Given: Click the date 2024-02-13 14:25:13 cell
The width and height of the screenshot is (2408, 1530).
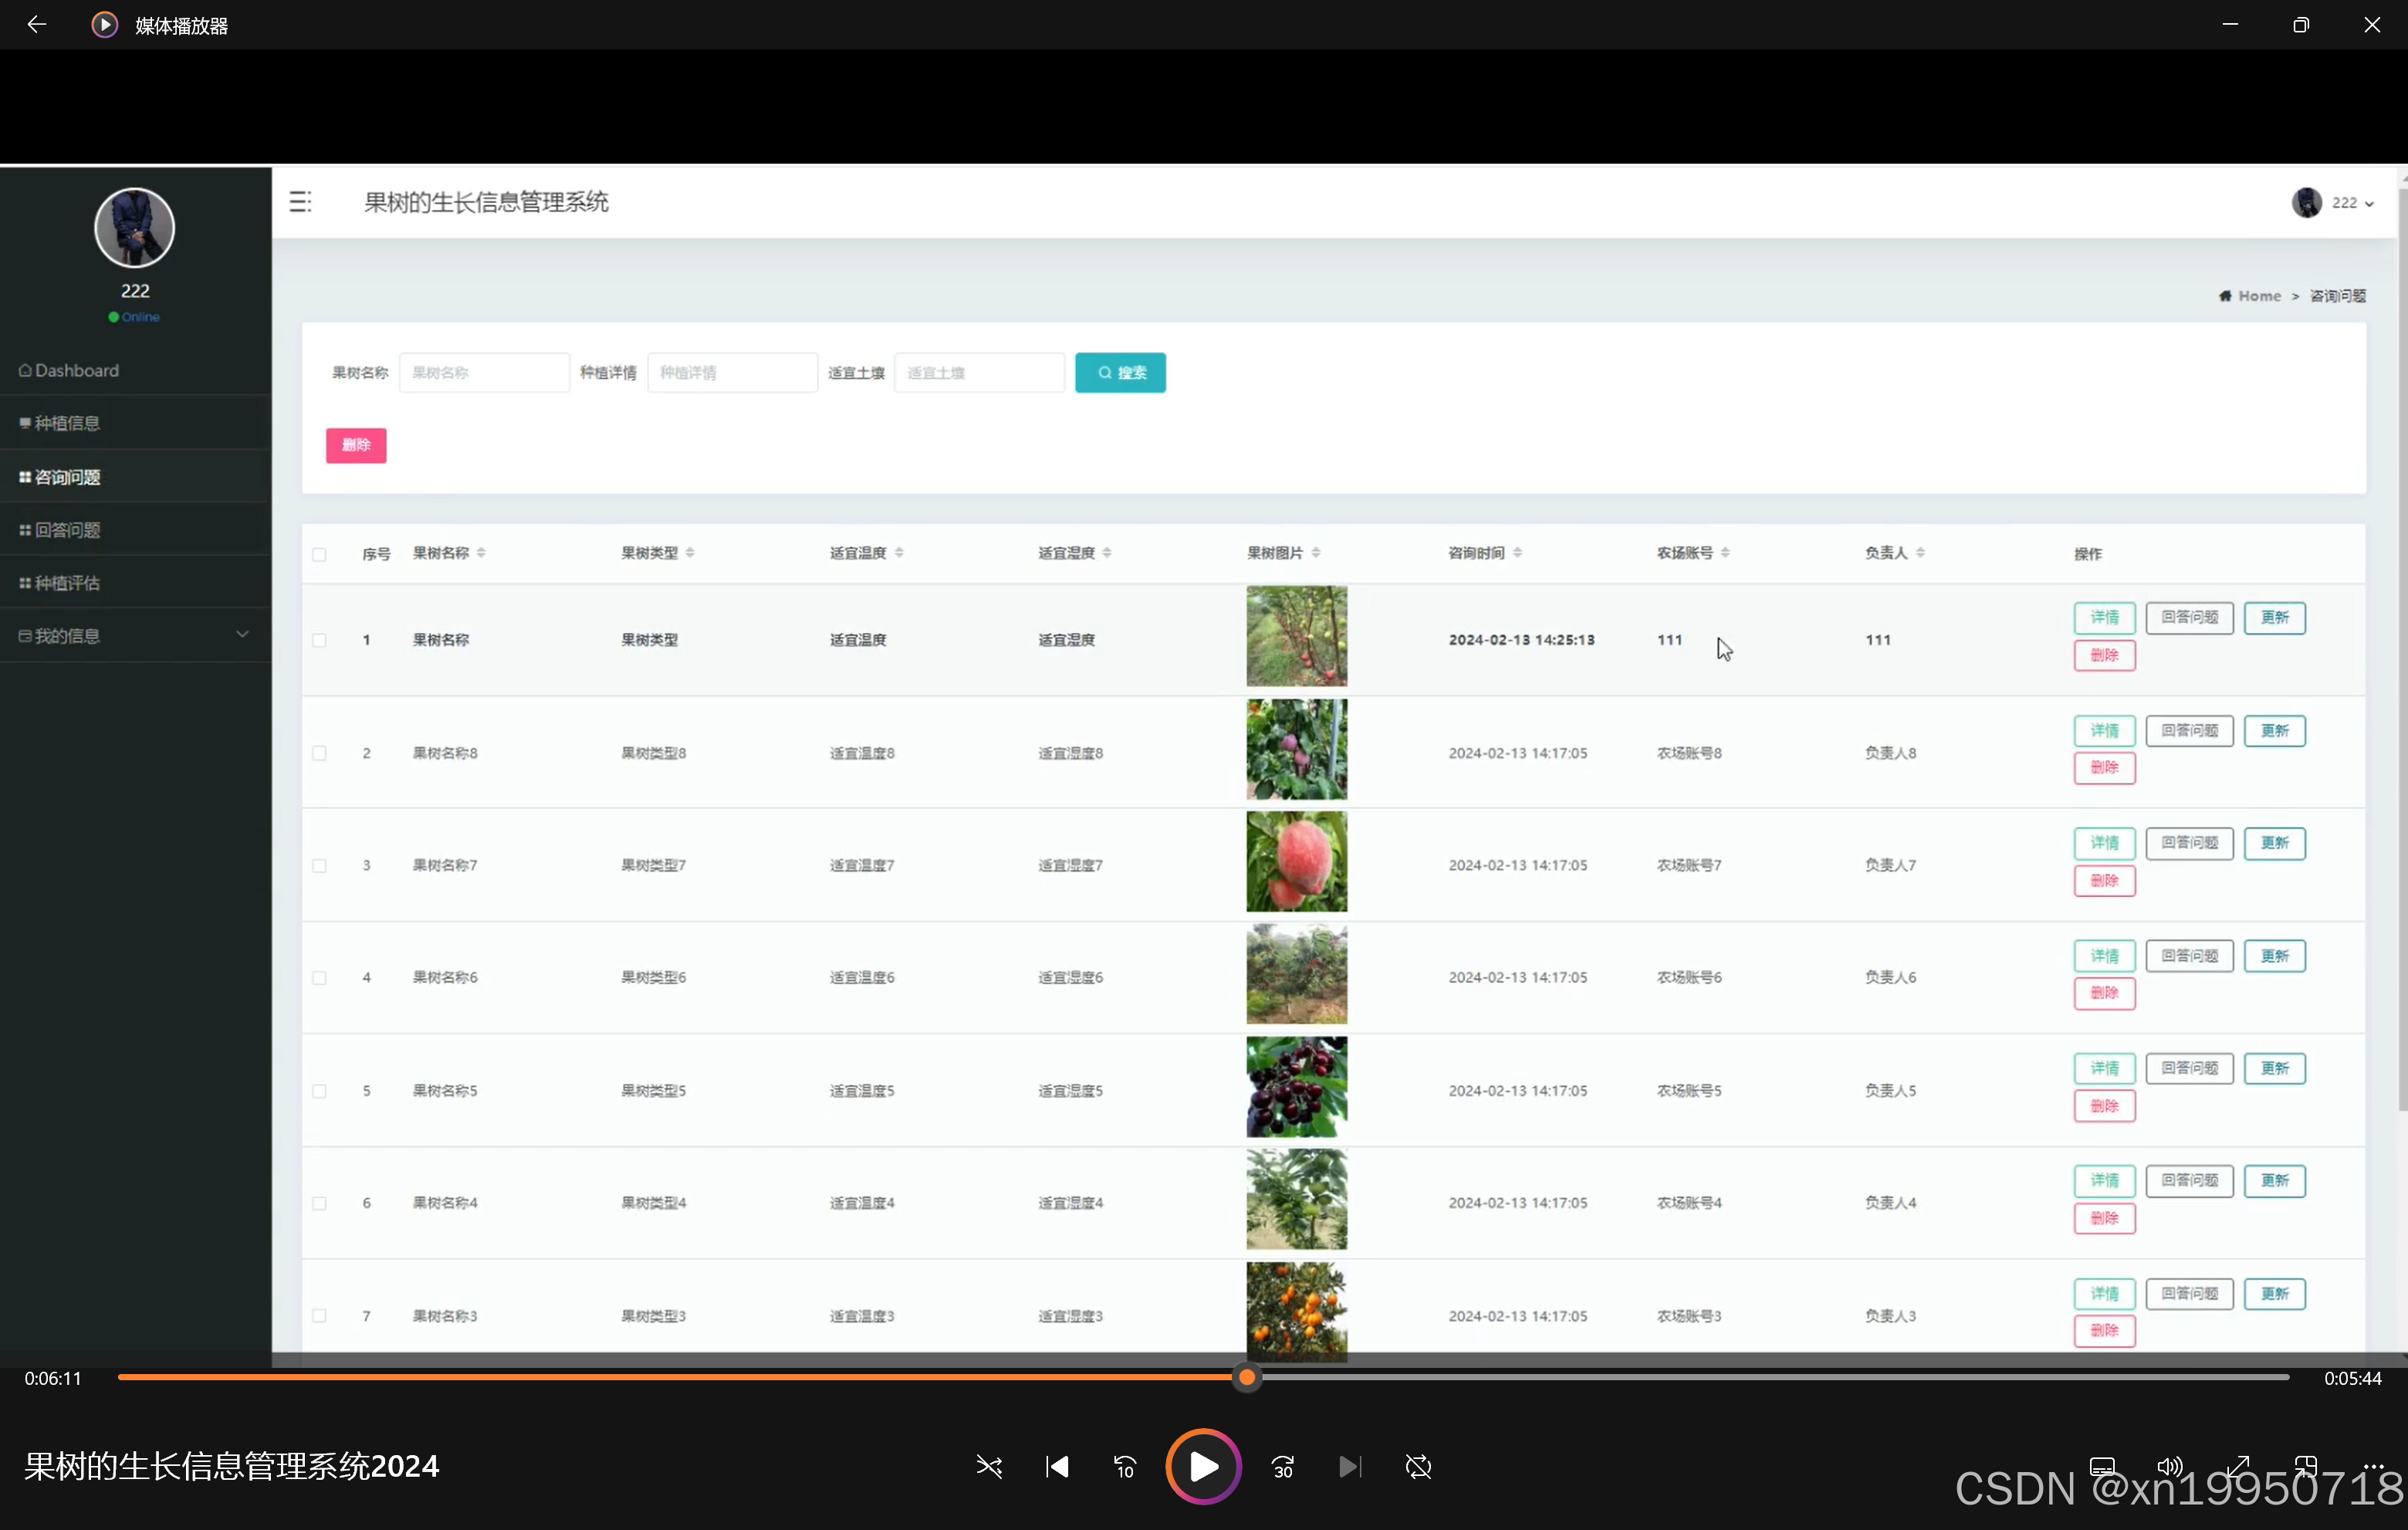Looking at the screenshot, I should 1521,640.
